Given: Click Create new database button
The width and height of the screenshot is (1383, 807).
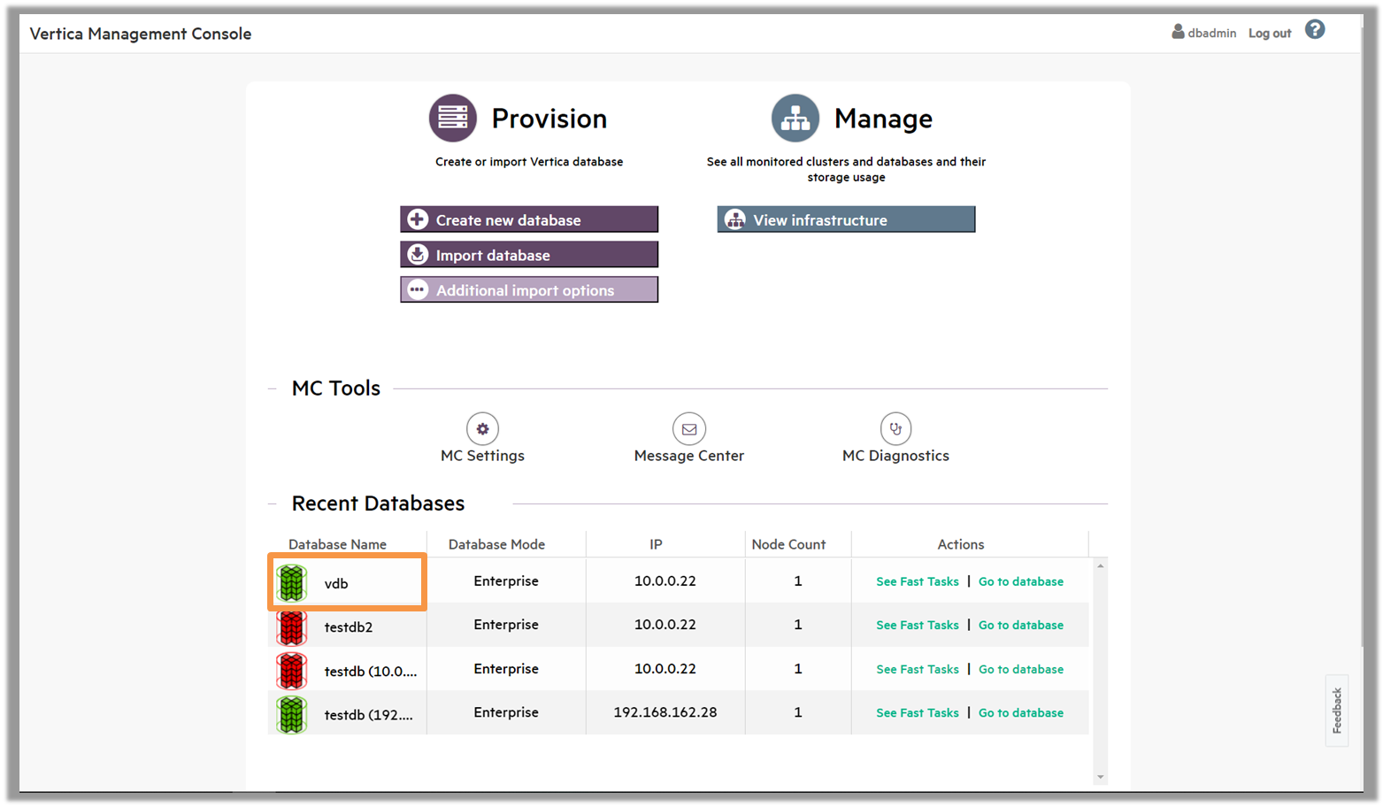Looking at the screenshot, I should click(528, 219).
